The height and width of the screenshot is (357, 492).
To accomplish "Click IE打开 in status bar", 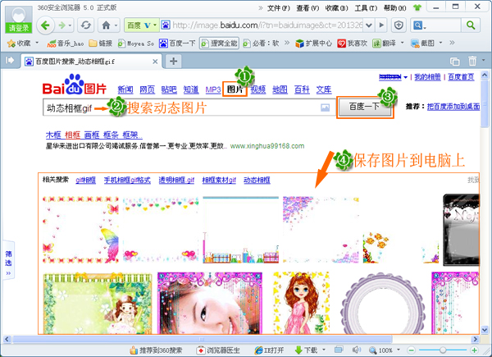I will 269,350.
